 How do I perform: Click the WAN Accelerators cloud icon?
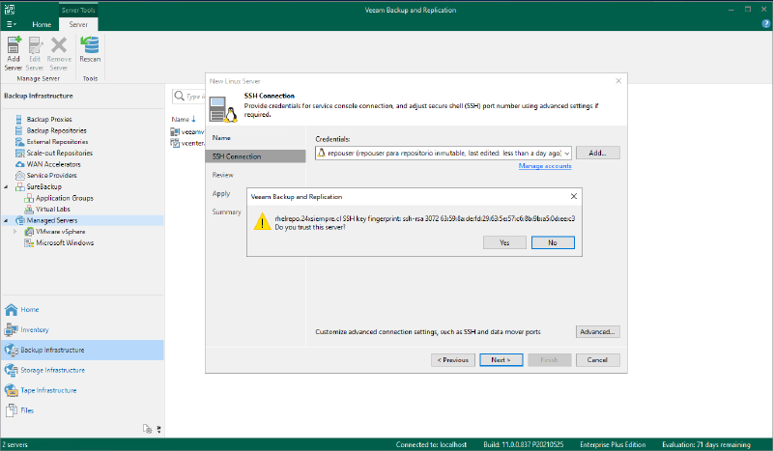pos(19,164)
